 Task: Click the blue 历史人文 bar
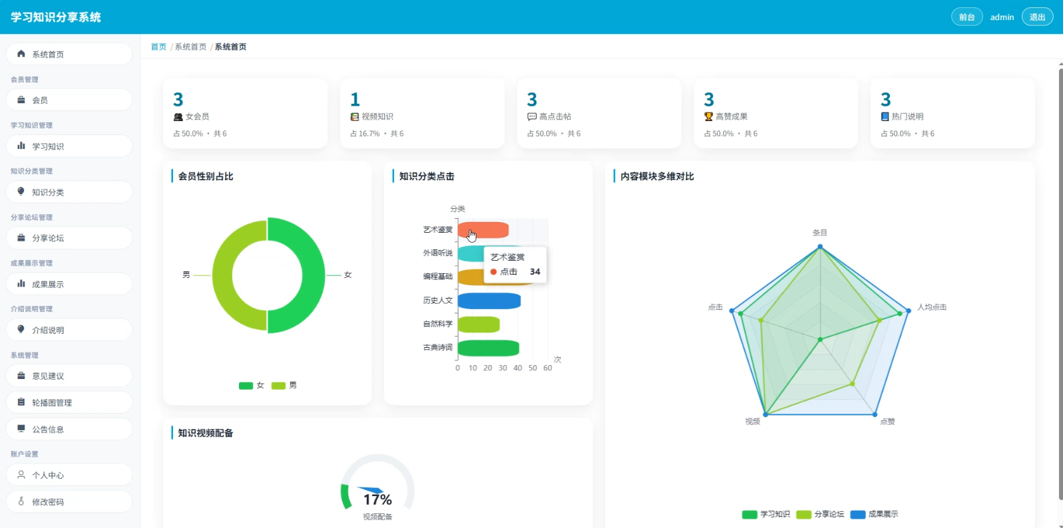pyautogui.click(x=489, y=301)
